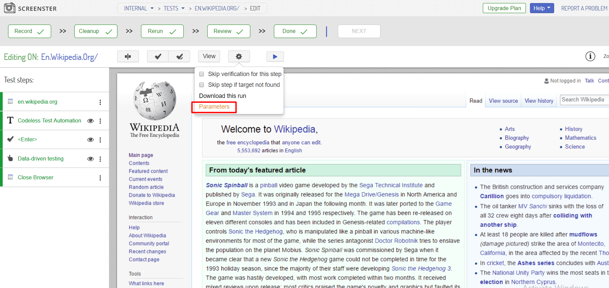Click the double checkmark approve-all button
The width and height of the screenshot is (609, 288).
click(x=179, y=57)
